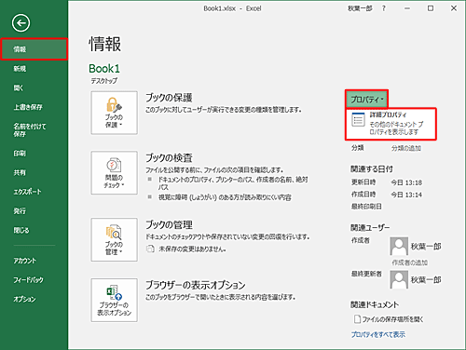Expand the プロパティ dropdown
Viewport: 466px width, 350px height.
(x=366, y=100)
